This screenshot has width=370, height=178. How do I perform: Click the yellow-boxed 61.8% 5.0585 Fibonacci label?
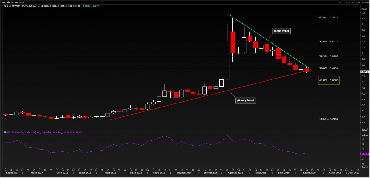pyautogui.click(x=329, y=80)
